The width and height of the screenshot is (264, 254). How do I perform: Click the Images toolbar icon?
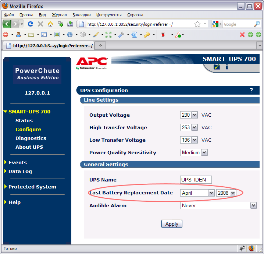(57, 35)
